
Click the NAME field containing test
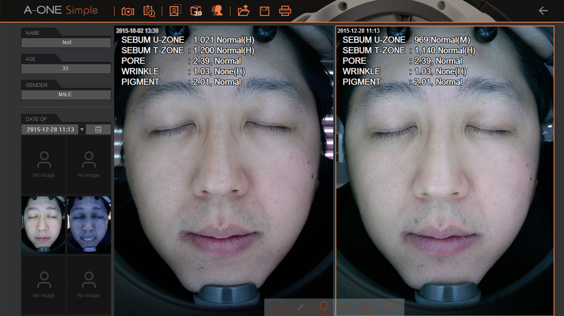[66, 43]
